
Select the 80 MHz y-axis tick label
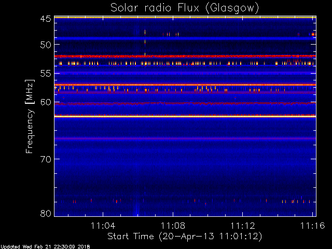[46, 213]
